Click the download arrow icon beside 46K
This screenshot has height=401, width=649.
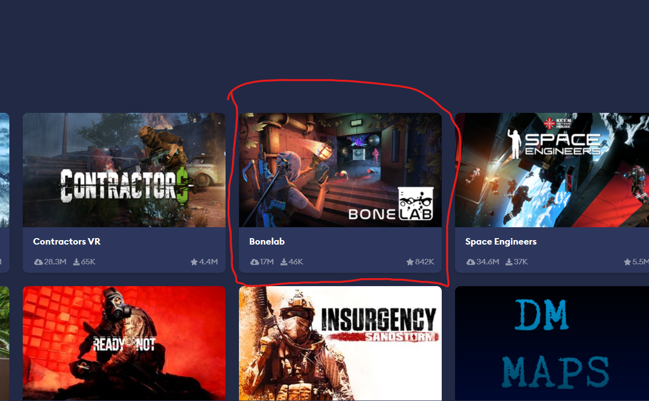click(x=284, y=262)
